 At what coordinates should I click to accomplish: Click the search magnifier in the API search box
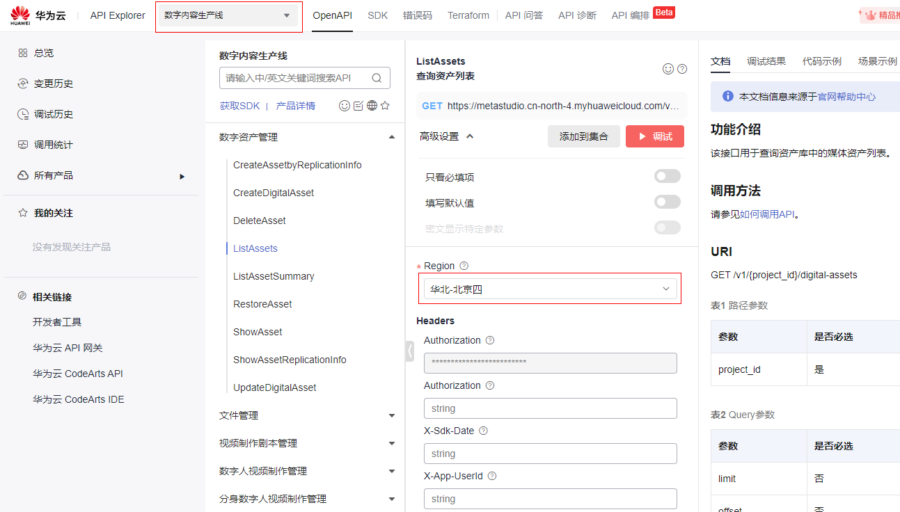tap(377, 78)
